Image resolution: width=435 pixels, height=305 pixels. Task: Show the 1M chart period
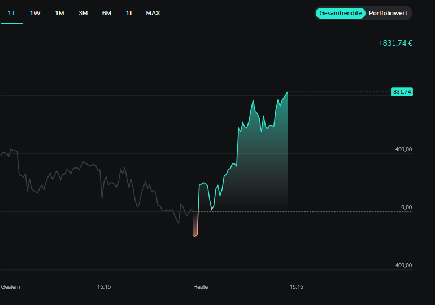click(x=59, y=13)
